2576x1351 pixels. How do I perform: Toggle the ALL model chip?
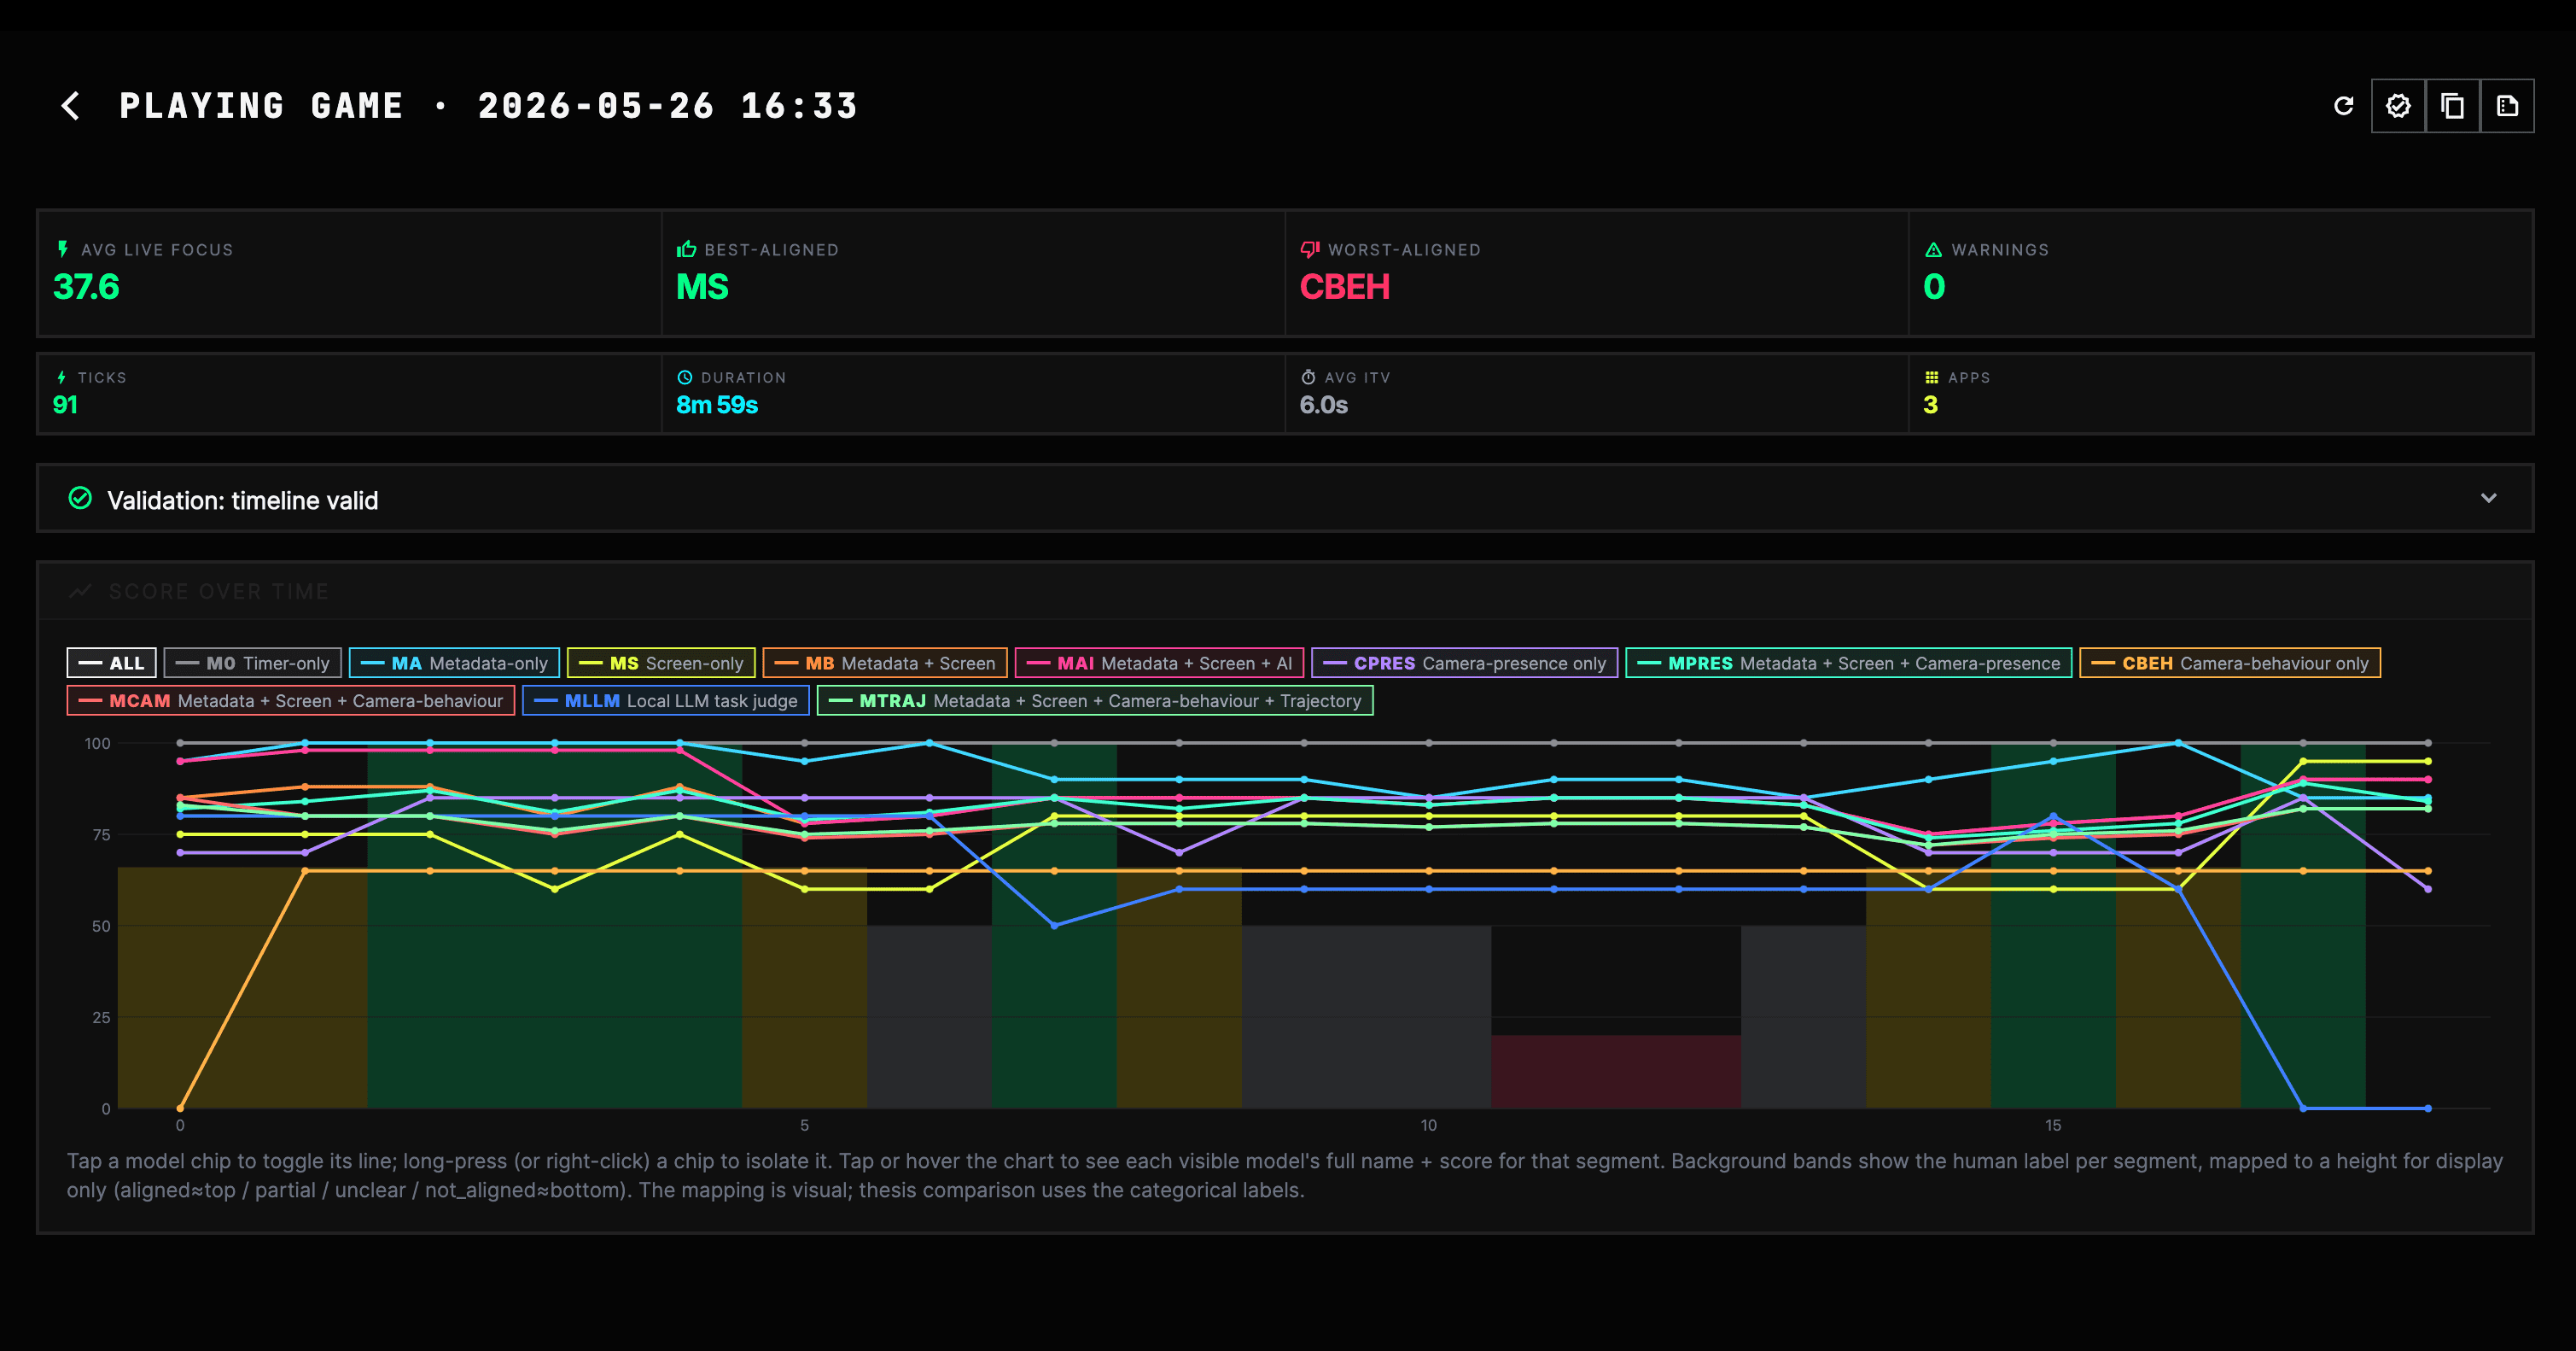pyautogui.click(x=112, y=663)
